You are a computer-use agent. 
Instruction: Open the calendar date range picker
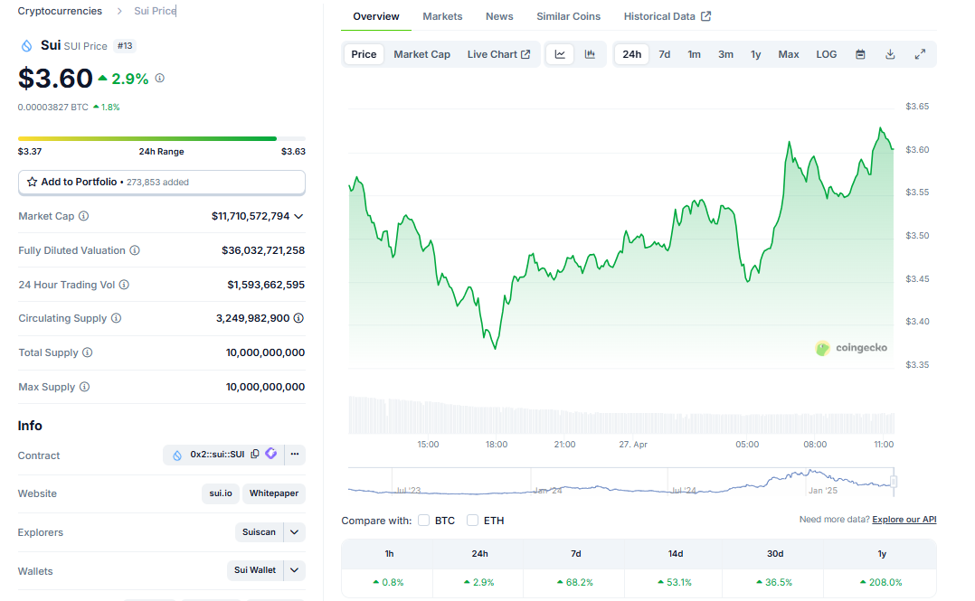(x=860, y=55)
